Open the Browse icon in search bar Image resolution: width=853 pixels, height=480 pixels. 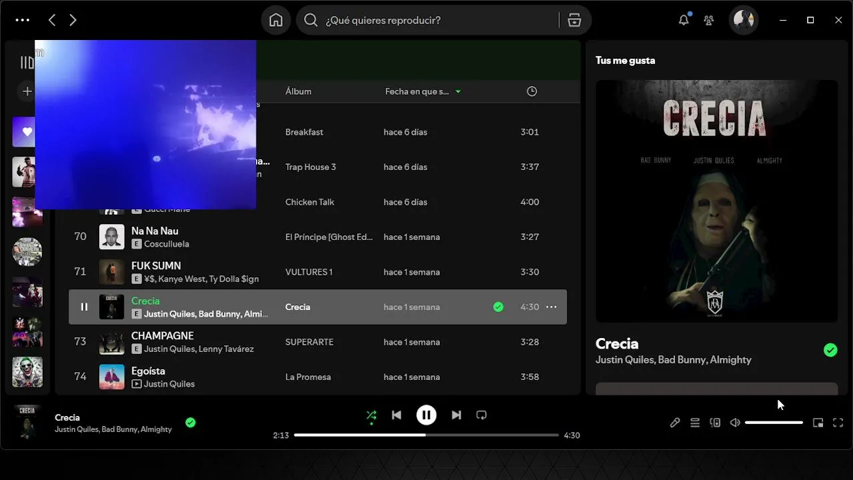[574, 20]
